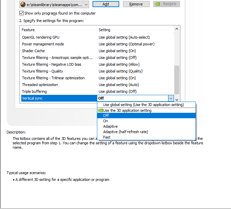Click the settings list scroll down arrow

[x=177, y=100]
